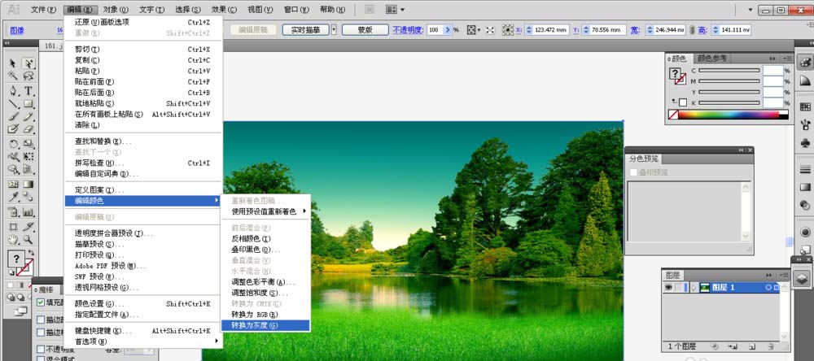Viewport: 814px width, 361px height.
Task: Open the Color panel options menu
Action: click(x=786, y=59)
